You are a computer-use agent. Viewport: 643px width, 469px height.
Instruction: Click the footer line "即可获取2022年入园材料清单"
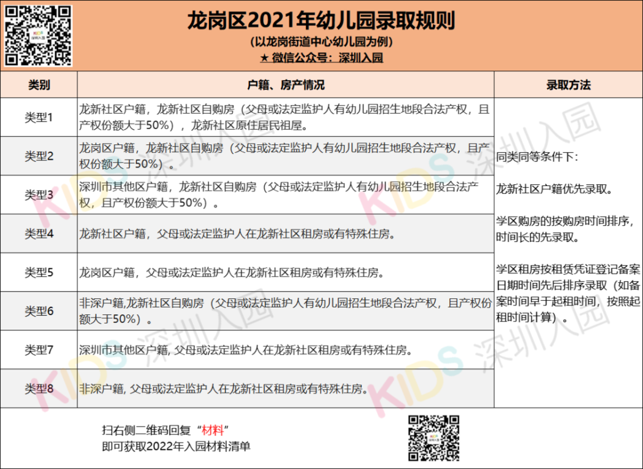[x=176, y=446]
